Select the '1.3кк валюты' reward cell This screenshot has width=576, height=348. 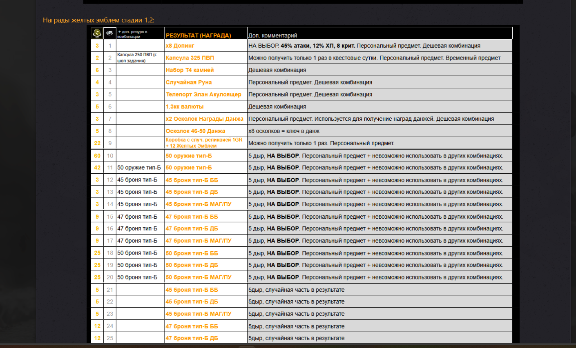click(x=184, y=107)
